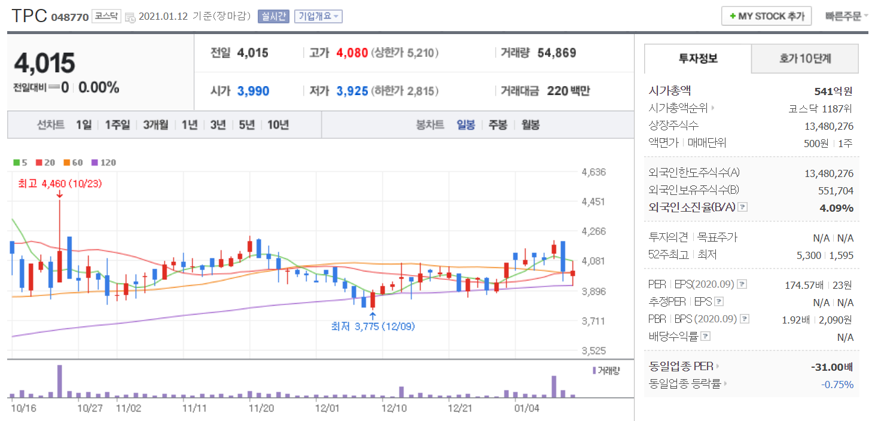Switch to the 호가10단계 tab
The height and width of the screenshot is (421, 872).
tap(804, 59)
